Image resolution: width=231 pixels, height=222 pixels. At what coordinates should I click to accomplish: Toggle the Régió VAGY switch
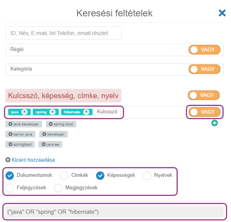205,50
